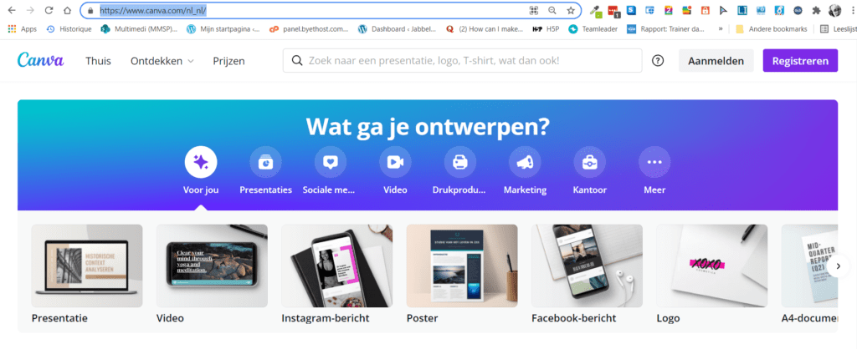Click the help question mark icon

(x=658, y=60)
